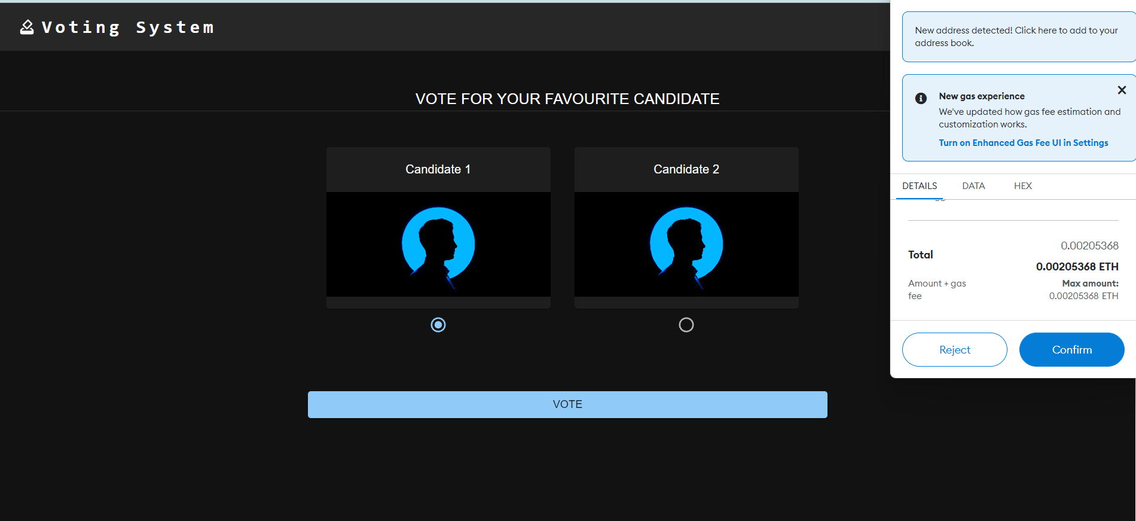Select the radio button under Candidate 1
The image size is (1136, 521).
tap(438, 325)
